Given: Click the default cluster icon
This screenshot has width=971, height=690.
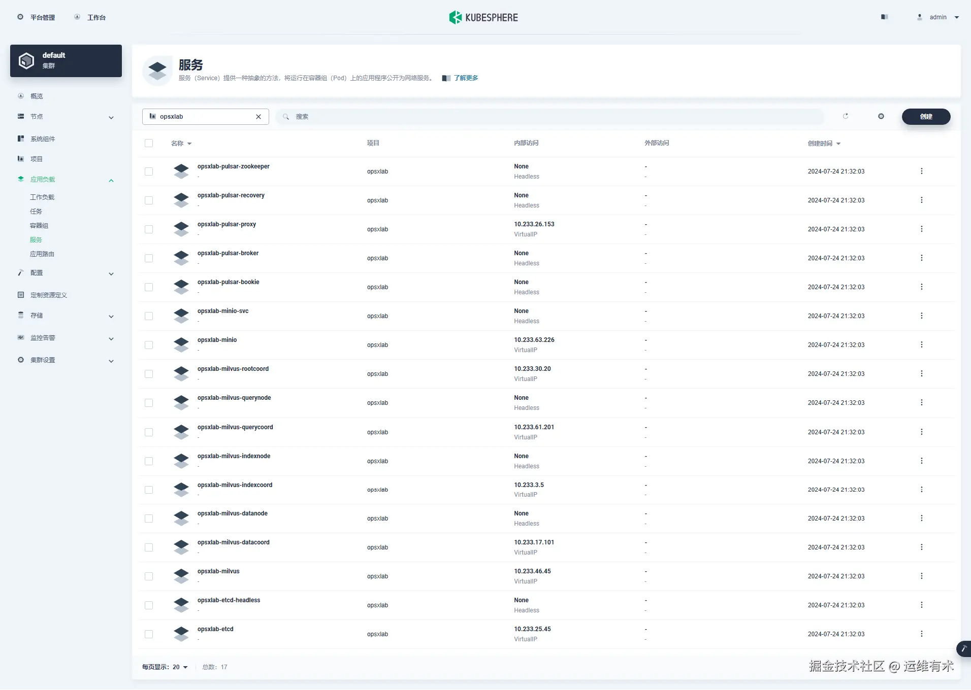Looking at the screenshot, I should tap(26, 60).
